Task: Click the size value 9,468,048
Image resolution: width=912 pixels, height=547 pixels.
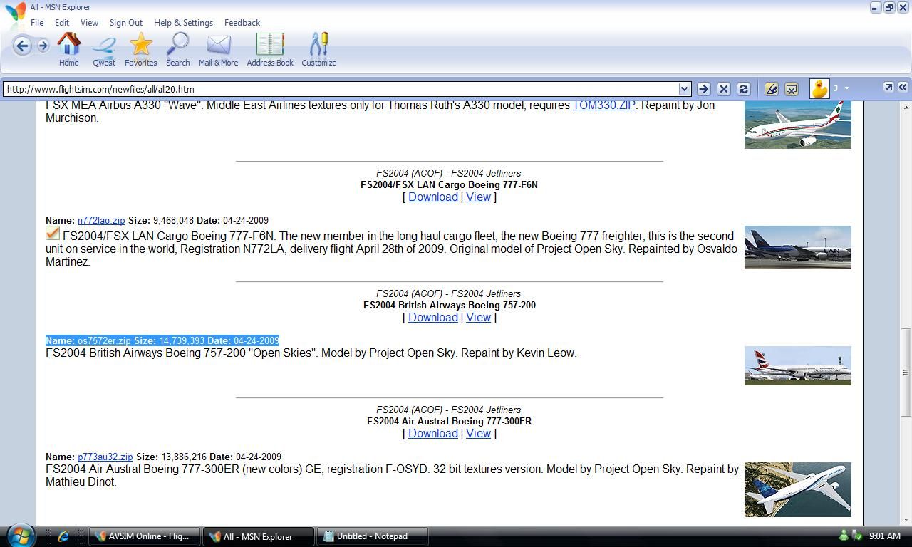Action: point(173,221)
